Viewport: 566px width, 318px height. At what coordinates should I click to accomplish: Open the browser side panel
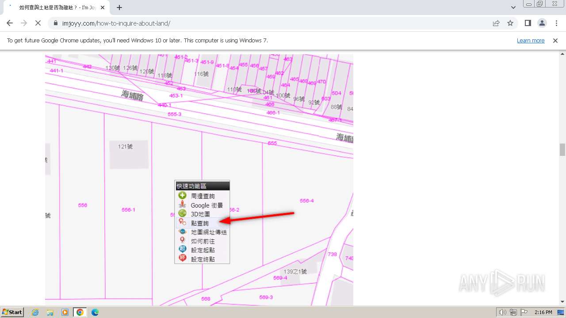click(x=528, y=23)
